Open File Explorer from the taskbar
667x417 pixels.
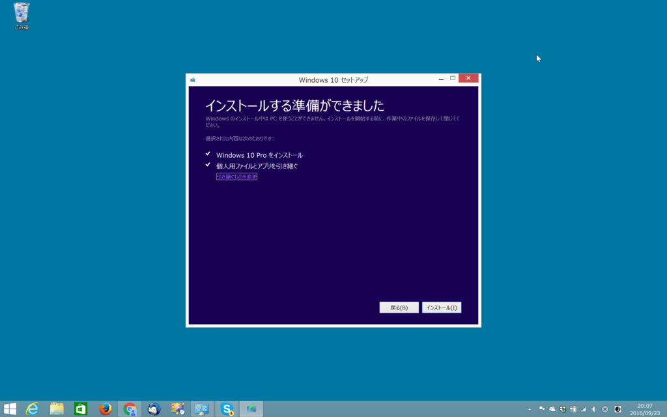pyautogui.click(x=57, y=409)
